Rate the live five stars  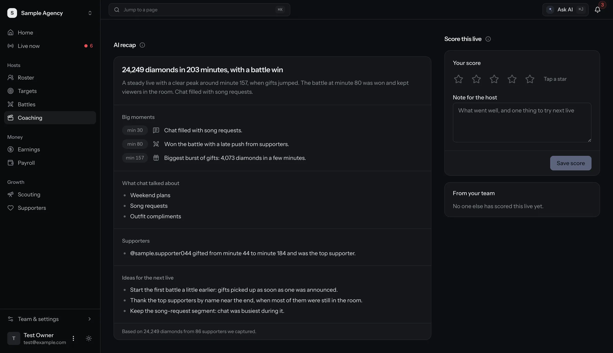tap(530, 79)
